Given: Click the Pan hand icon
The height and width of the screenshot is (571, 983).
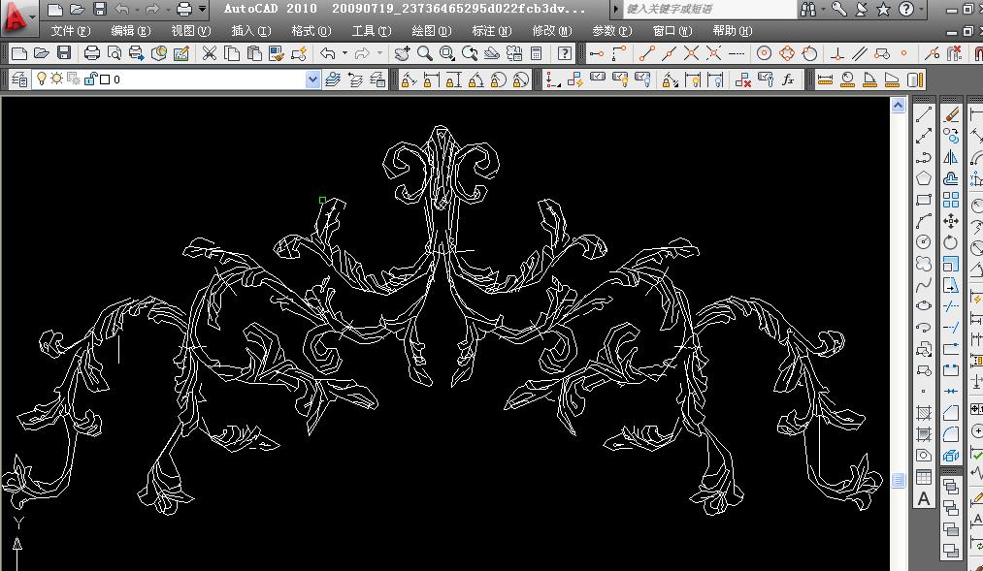Looking at the screenshot, I should point(402,53).
